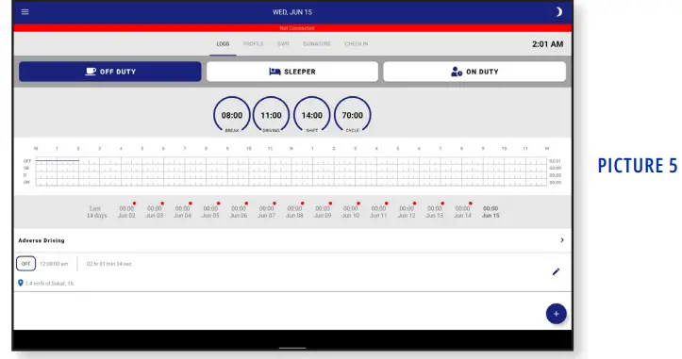Viewport: 682px width, 359px height.
Task: Open the Jun 05 daily log
Action: [x=210, y=212]
